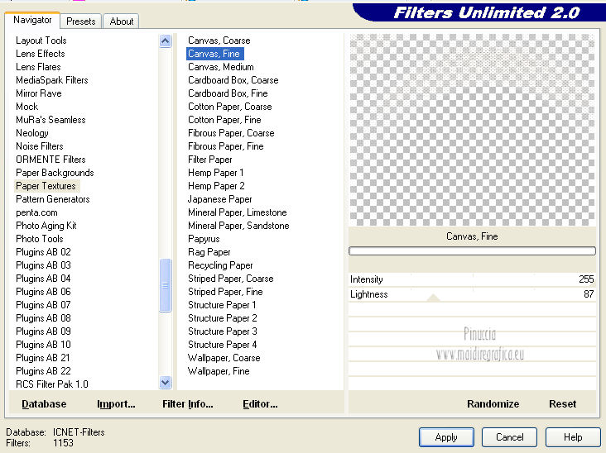This screenshot has height=453, width=606.
Task: Select MediaSpark Filters category
Action: point(52,80)
